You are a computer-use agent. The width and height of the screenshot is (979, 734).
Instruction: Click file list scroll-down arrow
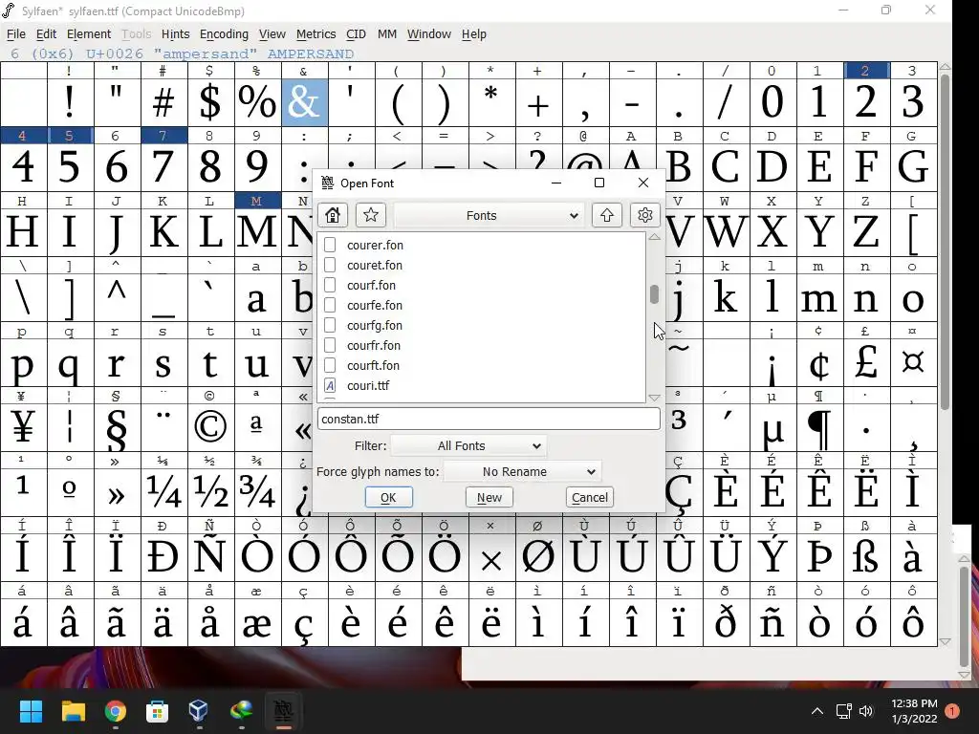pyautogui.click(x=654, y=398)
